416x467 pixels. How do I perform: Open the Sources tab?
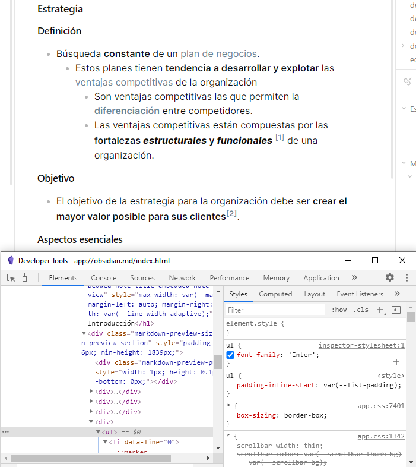click(142, 278)
